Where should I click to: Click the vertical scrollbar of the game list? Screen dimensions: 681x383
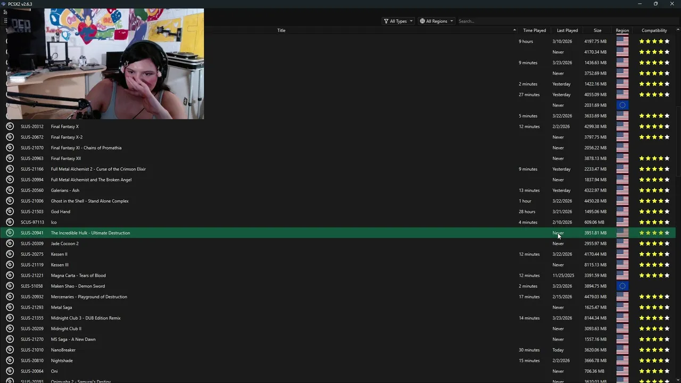click(x=678, y=205)
